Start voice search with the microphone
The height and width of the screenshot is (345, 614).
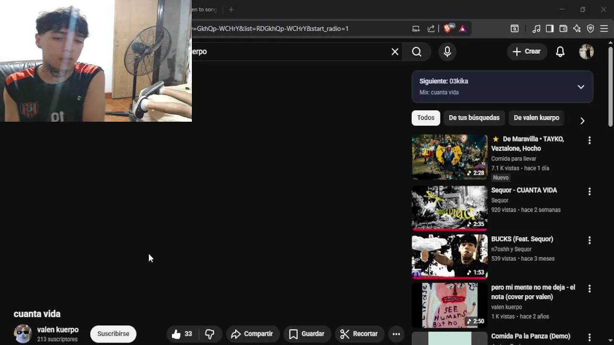[x=447, y=52]
